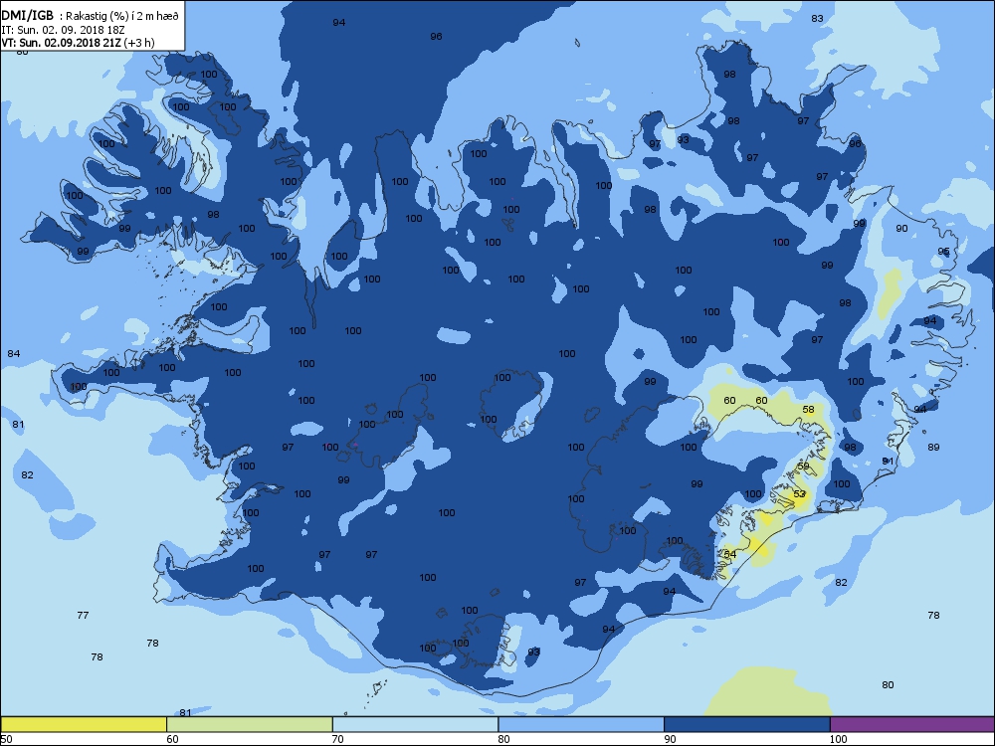
Task: Click the 'VT: Sun. 02.09.2018 21Z (+3 h)' line
Action: click(78, 43)
